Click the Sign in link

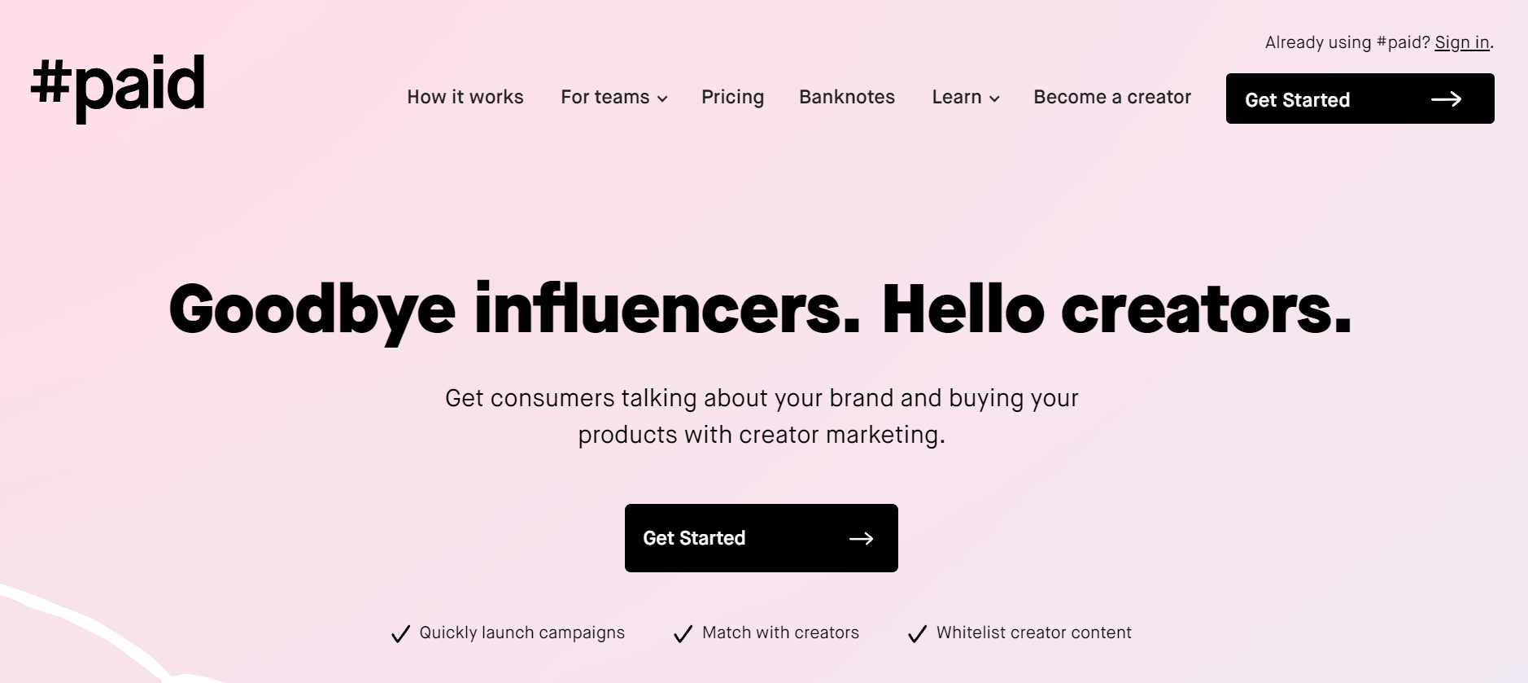coord(1462,42)
